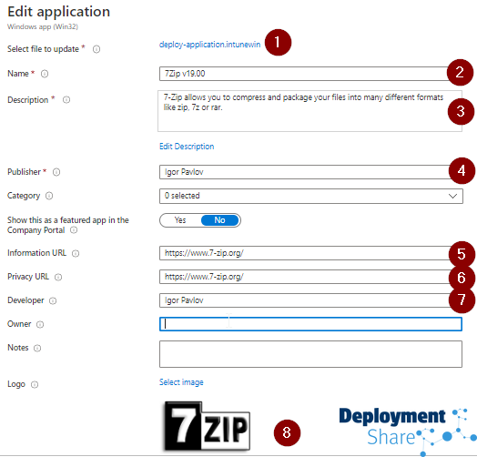Image resolution: width=477 pixels, height=457 pixels.
Task: Click the info icon next to Developer
Action: click(x=53, y=300)
